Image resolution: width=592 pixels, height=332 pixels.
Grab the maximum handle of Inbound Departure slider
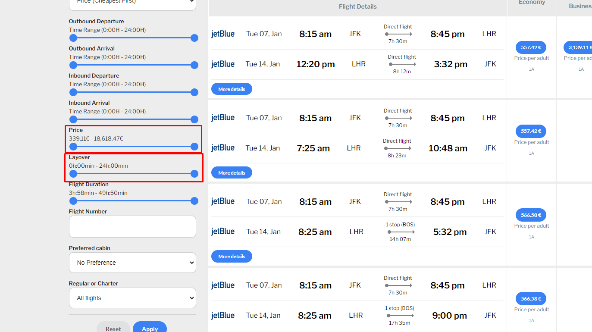click(x=194, y=92)
